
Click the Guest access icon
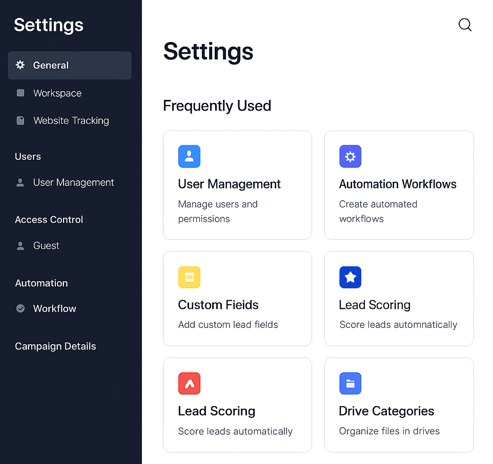(20, 245)
